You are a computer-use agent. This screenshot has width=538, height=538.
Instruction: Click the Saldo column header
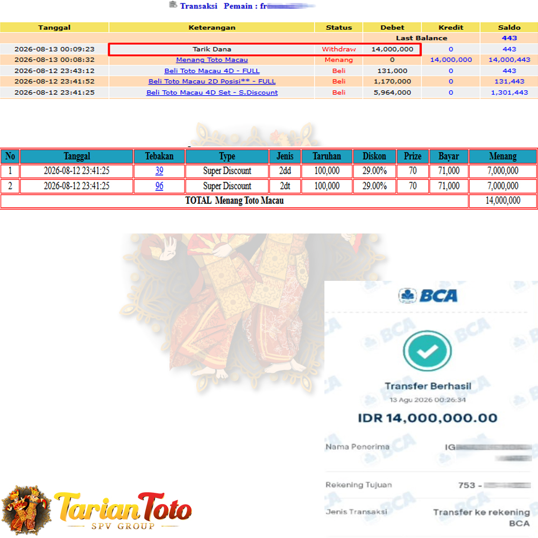[509, 27]
